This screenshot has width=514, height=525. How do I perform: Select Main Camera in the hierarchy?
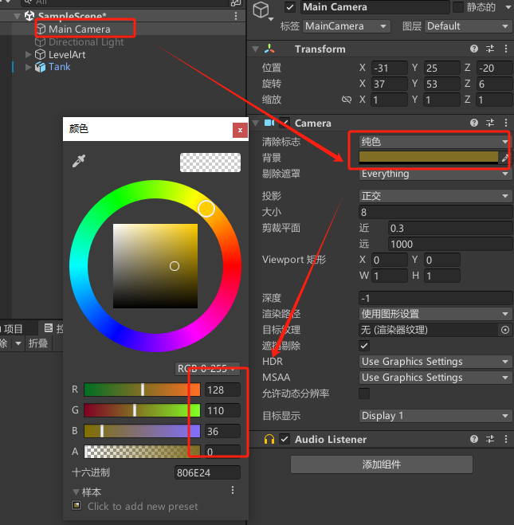click(x=80, y=29)
